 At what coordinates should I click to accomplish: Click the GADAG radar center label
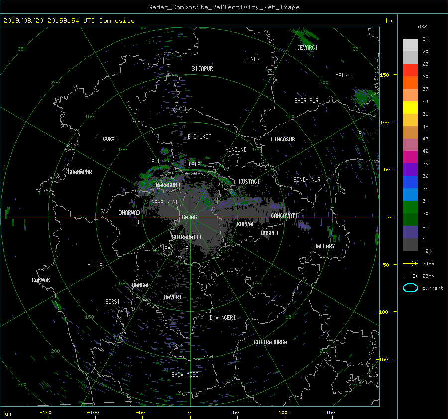(190, 217)
